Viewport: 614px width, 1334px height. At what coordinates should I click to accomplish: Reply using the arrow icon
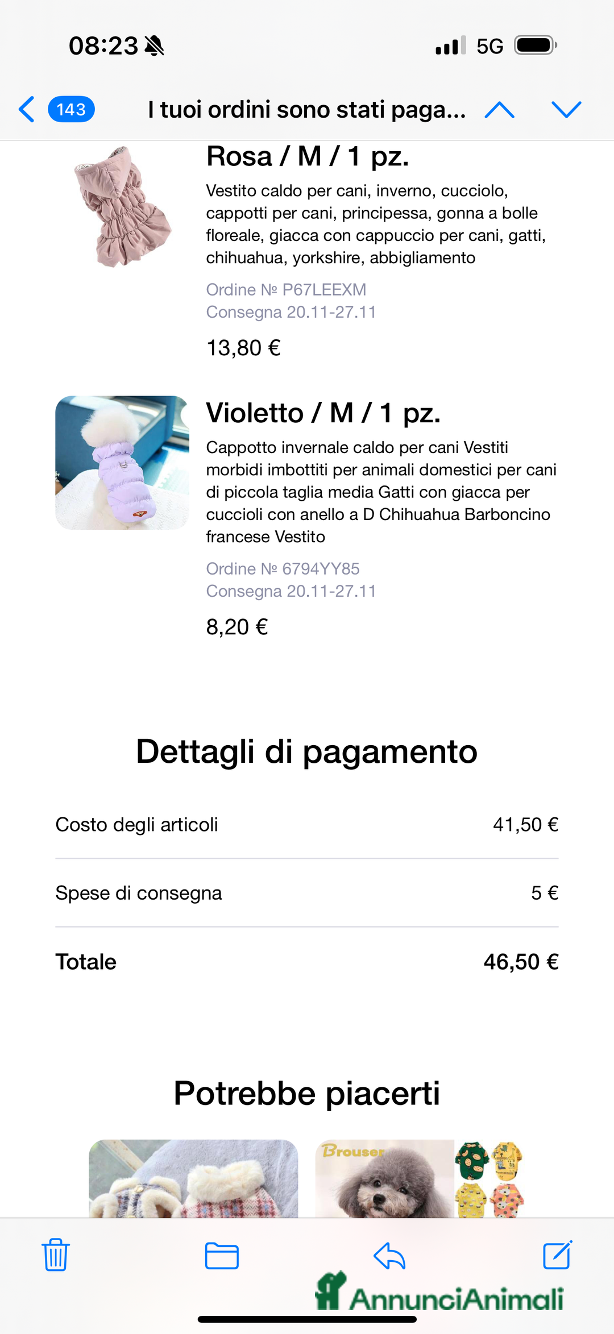pos(389,1256)
